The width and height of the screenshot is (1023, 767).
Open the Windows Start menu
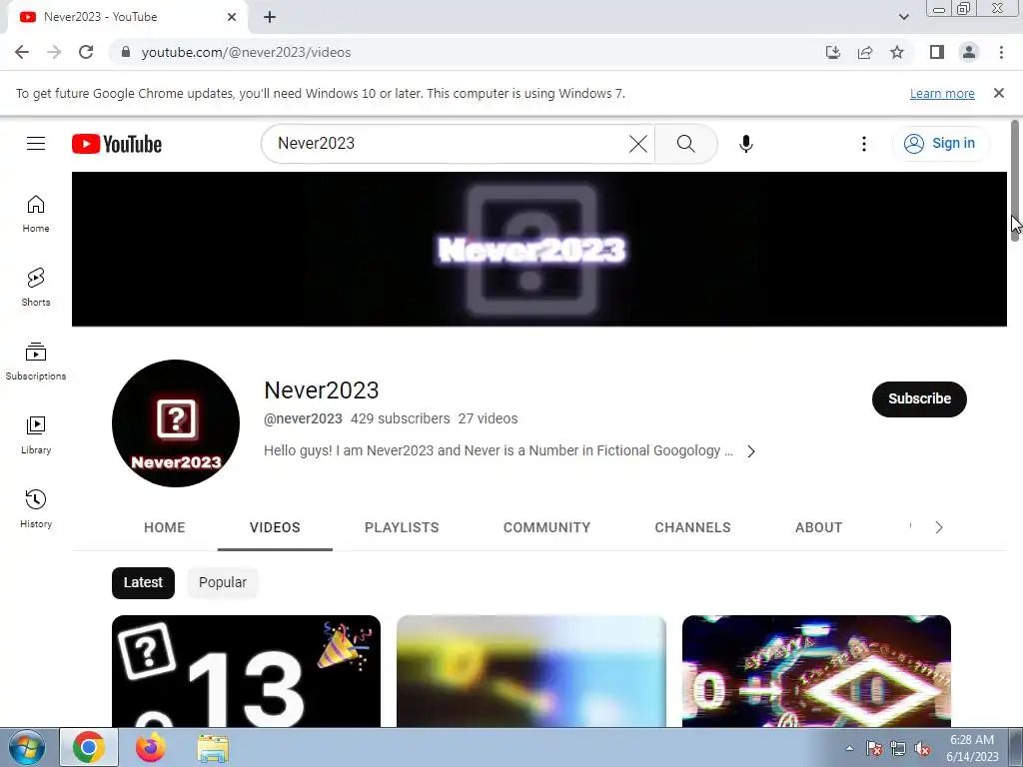27,748
